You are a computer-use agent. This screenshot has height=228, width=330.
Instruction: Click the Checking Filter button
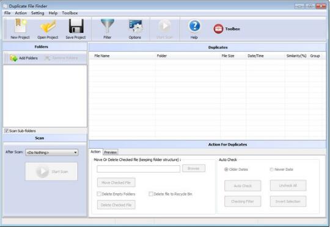(x=243, y=202)
